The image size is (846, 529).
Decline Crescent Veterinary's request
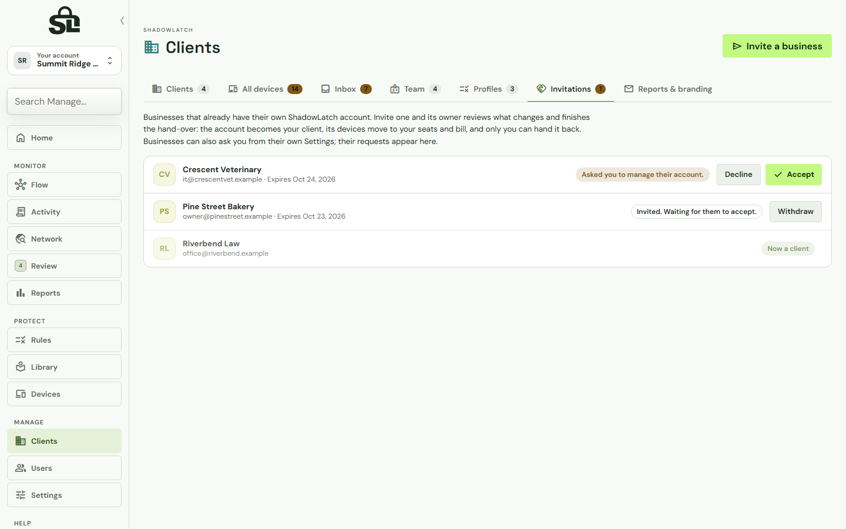(738, 175)
